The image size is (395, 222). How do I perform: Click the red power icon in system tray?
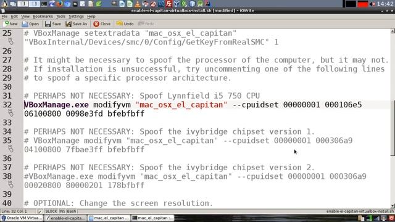392,218
